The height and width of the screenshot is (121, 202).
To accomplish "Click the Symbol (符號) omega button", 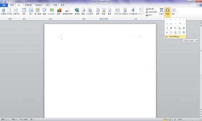I will (x=167, y=12).
